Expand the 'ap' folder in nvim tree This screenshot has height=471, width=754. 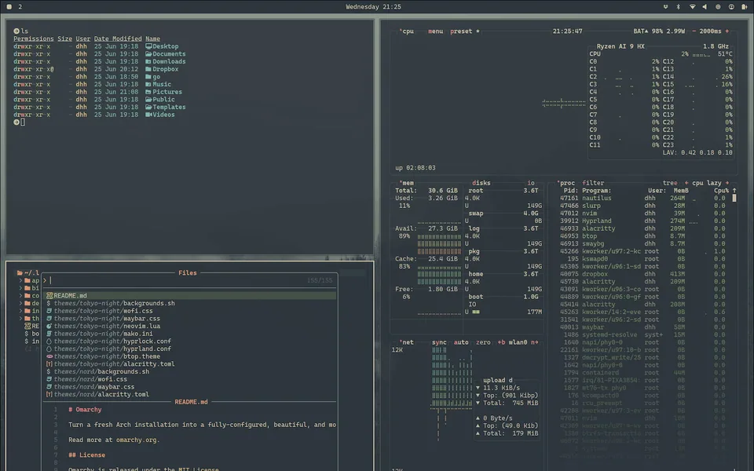pos(20,281)
